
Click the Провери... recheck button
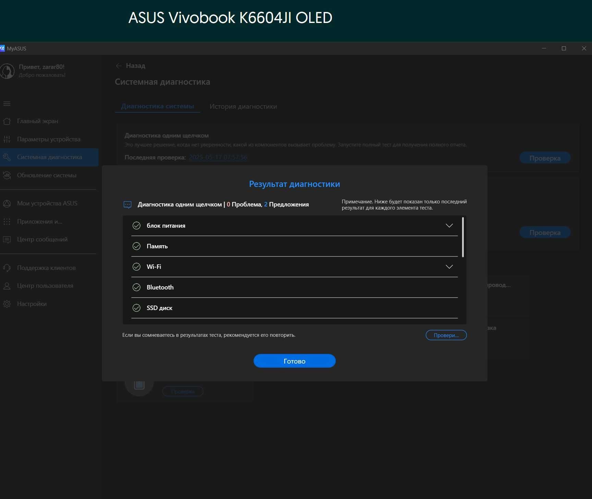(x=446, y=335)
